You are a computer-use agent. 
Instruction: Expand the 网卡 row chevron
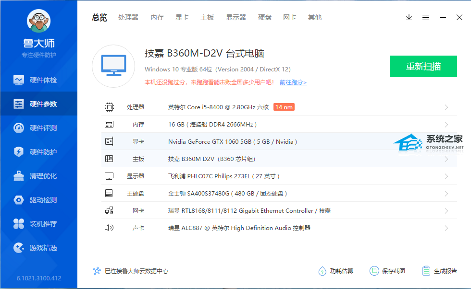pyautogui.click(x=446, y=211)
